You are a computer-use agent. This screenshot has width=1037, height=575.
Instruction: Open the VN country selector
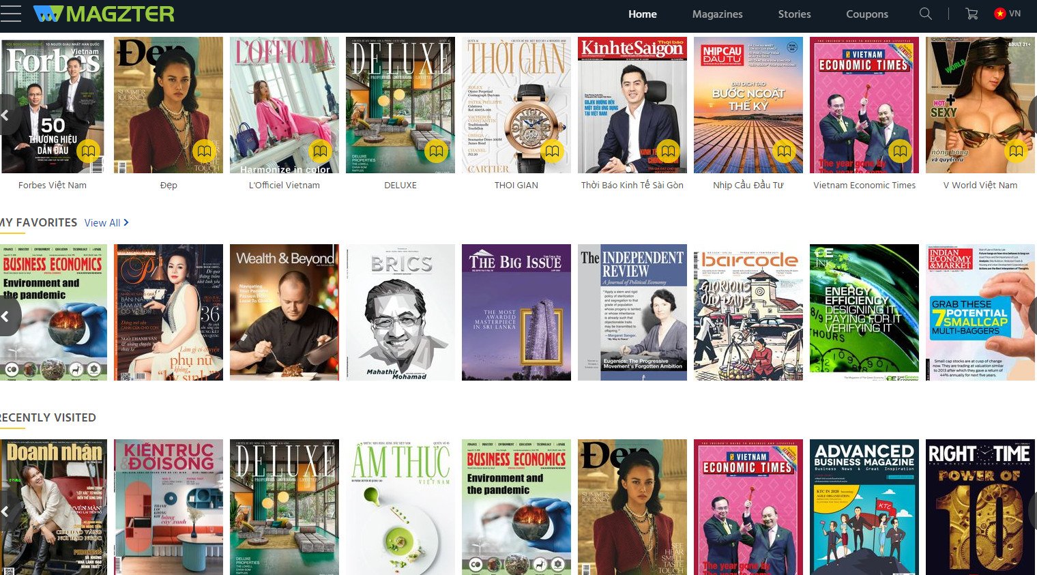pos(1007,14)
